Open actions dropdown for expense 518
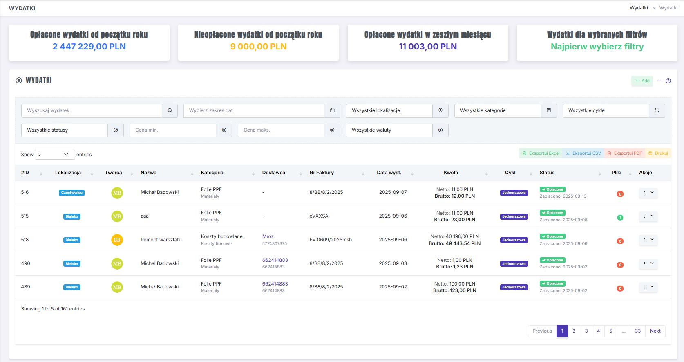 (648, 240)
